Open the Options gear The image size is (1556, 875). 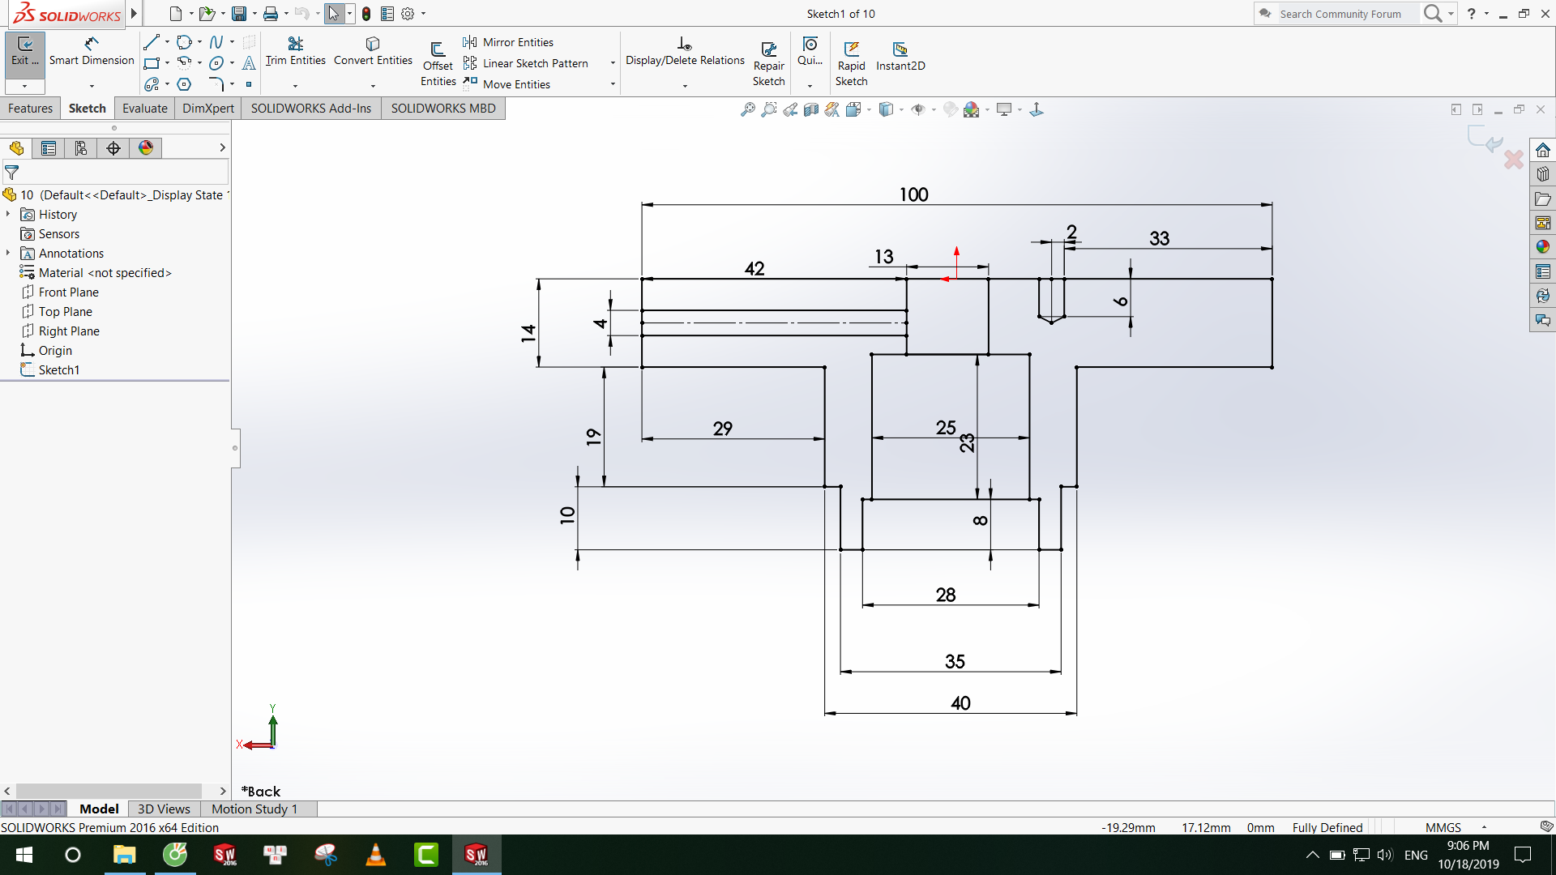408,14
